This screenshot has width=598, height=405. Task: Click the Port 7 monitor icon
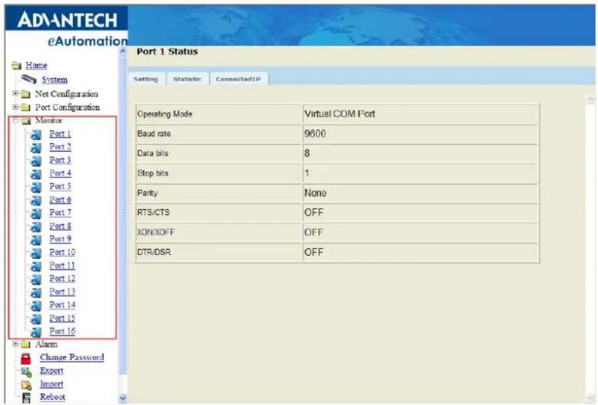36,213
